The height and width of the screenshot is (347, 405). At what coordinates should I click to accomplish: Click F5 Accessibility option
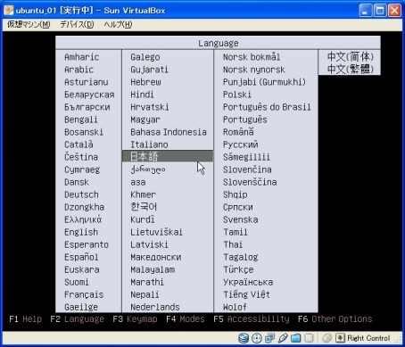tap(252, 319)
